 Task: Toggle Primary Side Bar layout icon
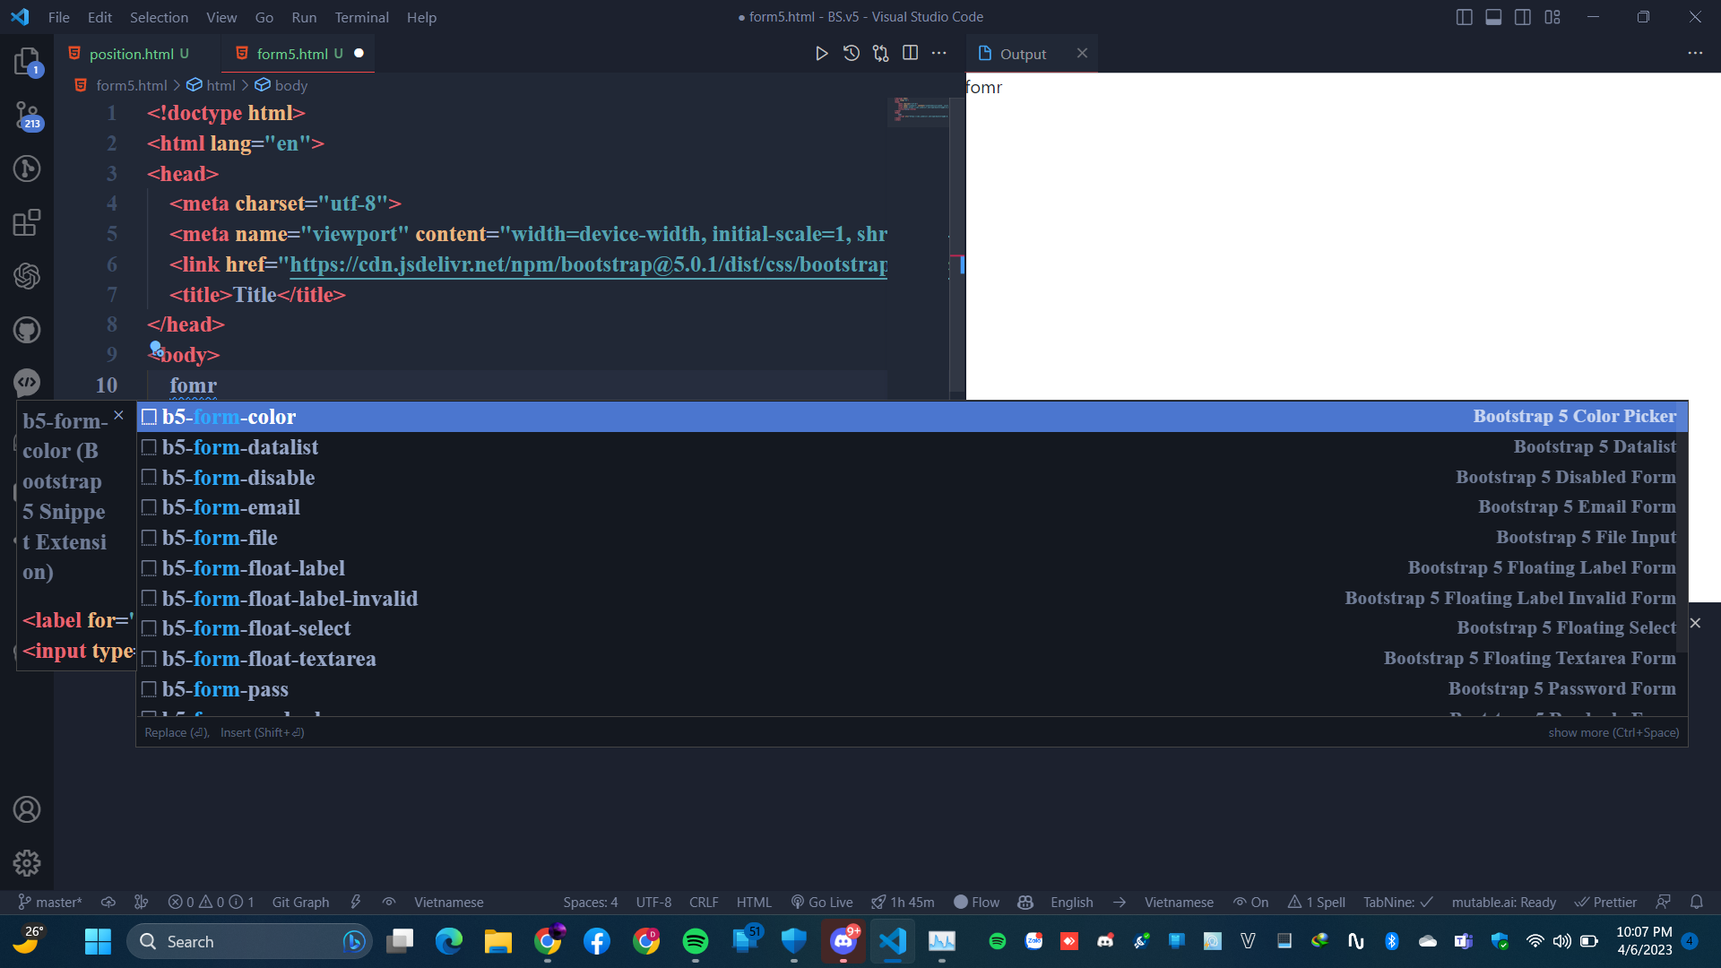[1464, 17]
